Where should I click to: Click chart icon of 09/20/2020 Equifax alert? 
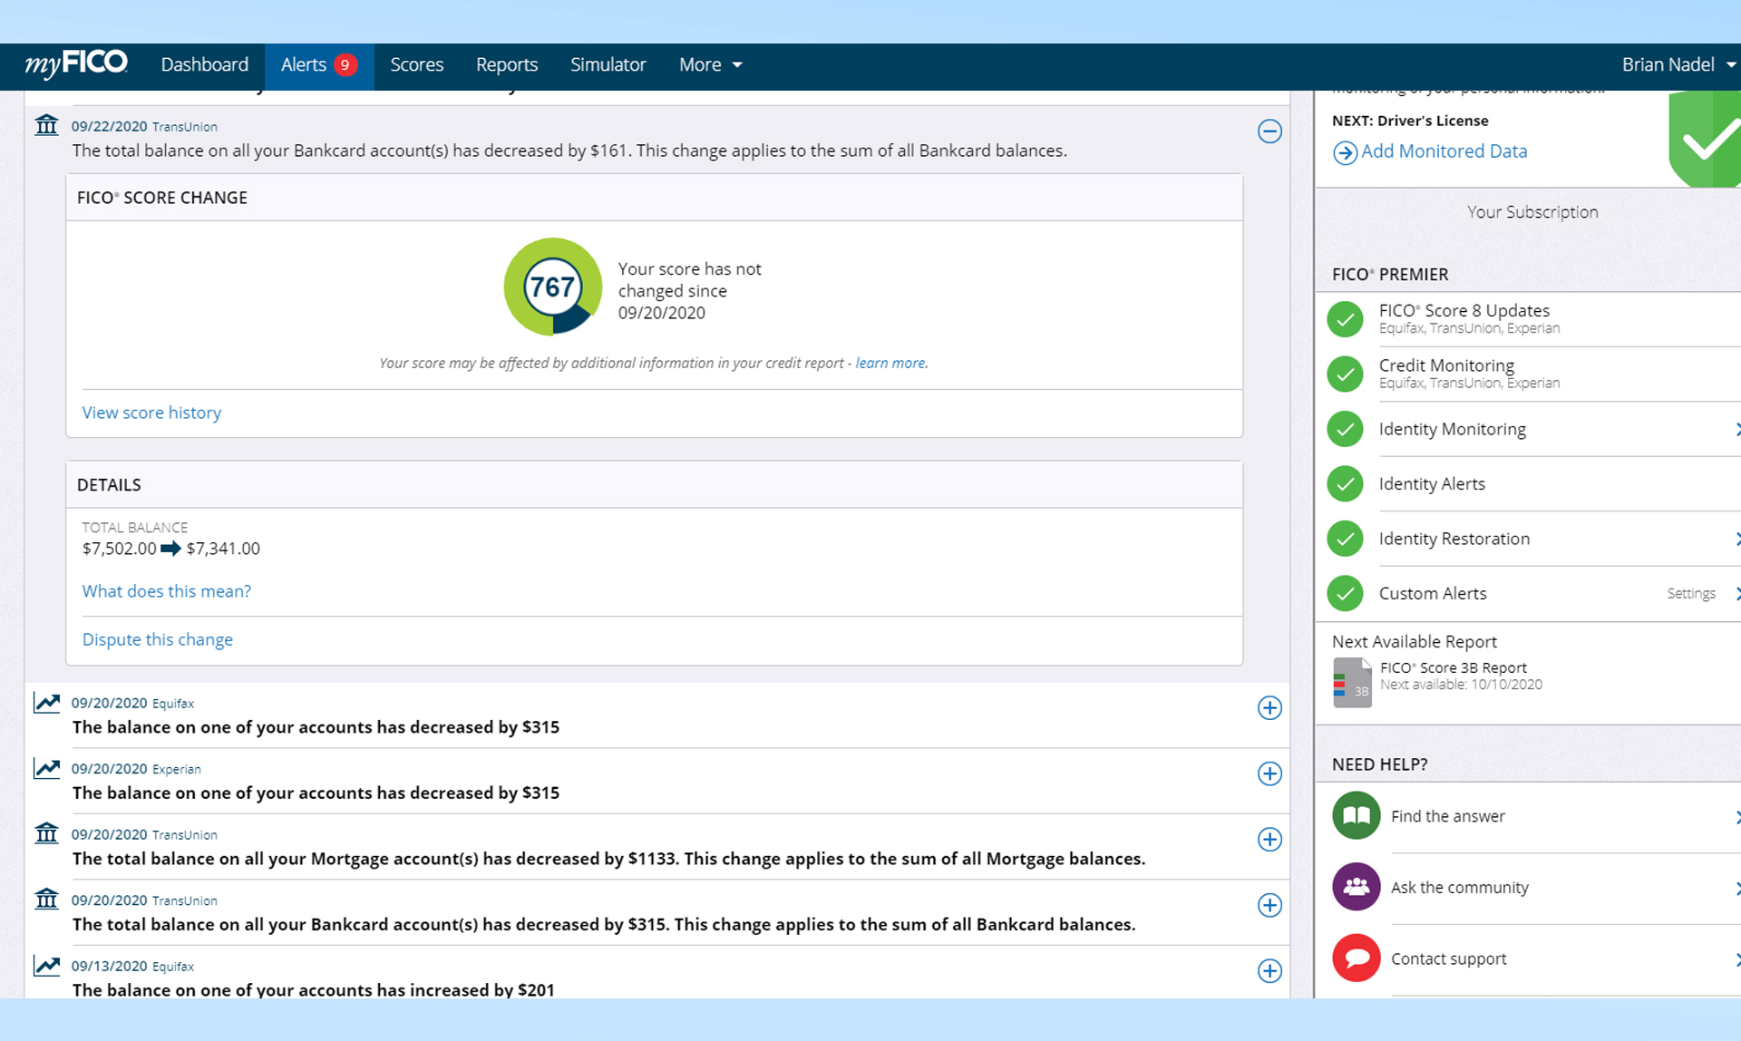[46, 703]
